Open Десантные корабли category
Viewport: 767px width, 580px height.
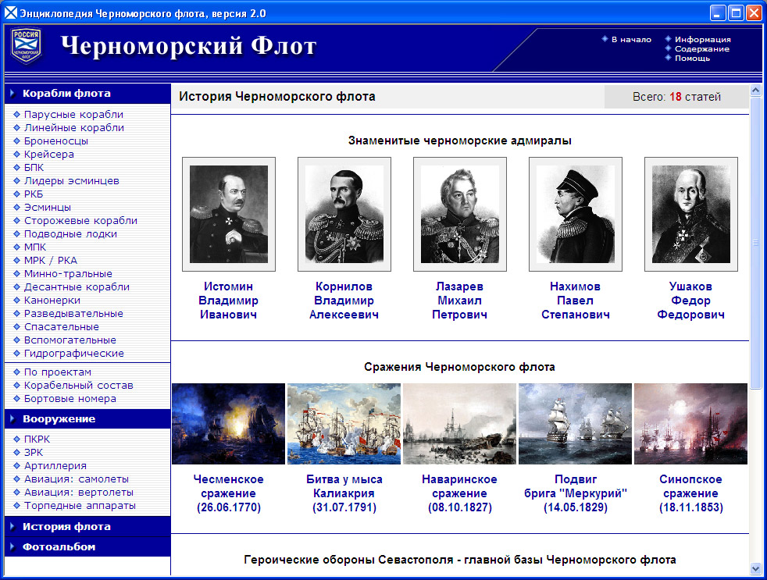[x=77, y=286]
